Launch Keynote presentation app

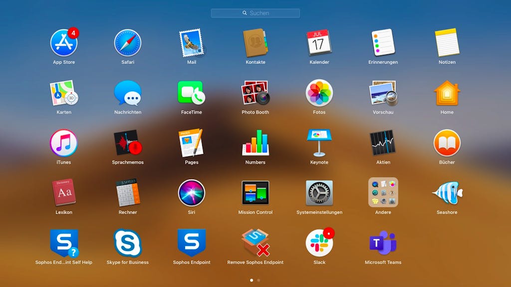[x=319, y=143]
